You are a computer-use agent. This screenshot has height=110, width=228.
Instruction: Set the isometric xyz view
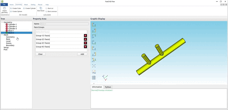[x=94, y=60]
